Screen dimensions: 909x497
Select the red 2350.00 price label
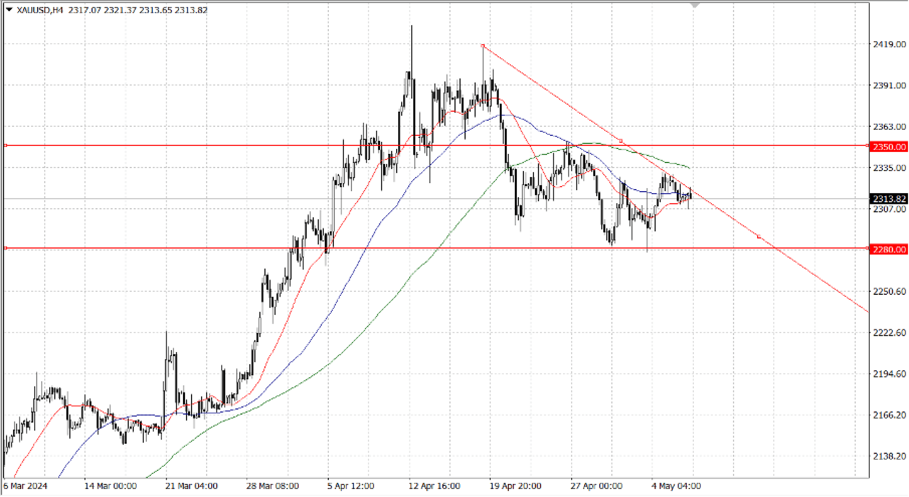(x=889, y=147)
